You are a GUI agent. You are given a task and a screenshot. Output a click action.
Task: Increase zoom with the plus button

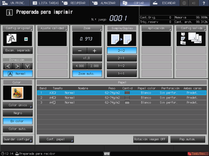pyautogui.click(x=95, y=51)
